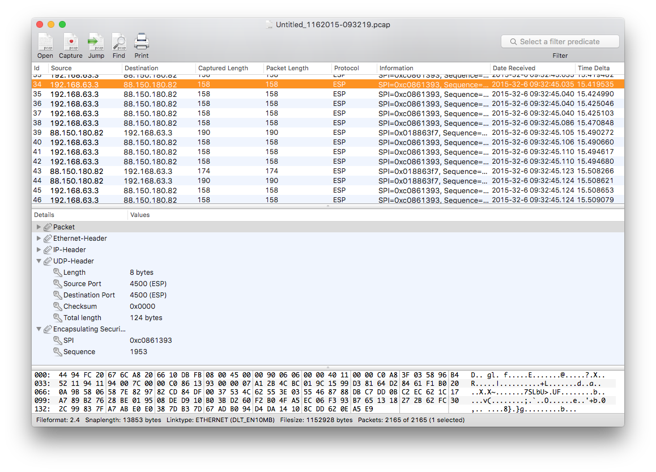
Task: Click the key icon beside SPI
Action: (x=58, y=341)
